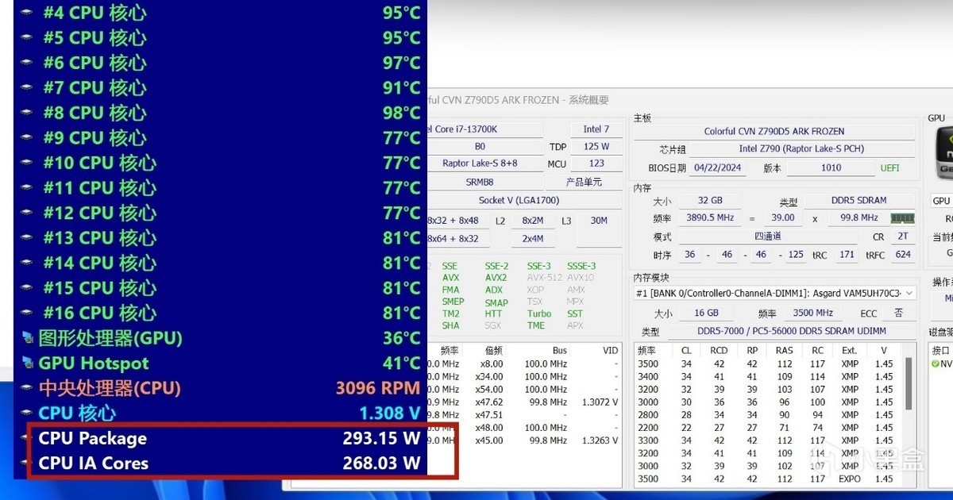Click the green RAM module icon in 内存 section
The image size is (953, 500).
[x=902, y=217]
